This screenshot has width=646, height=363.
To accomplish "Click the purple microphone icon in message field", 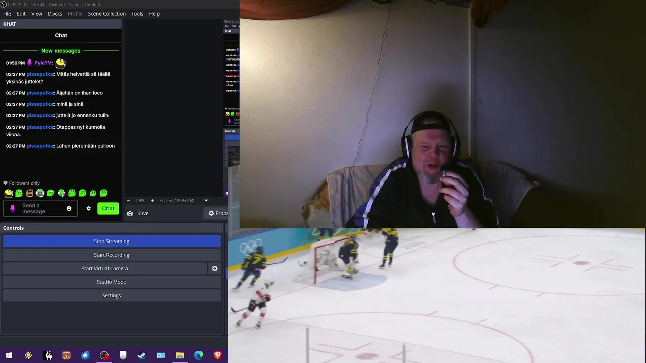I will [13, 208].
